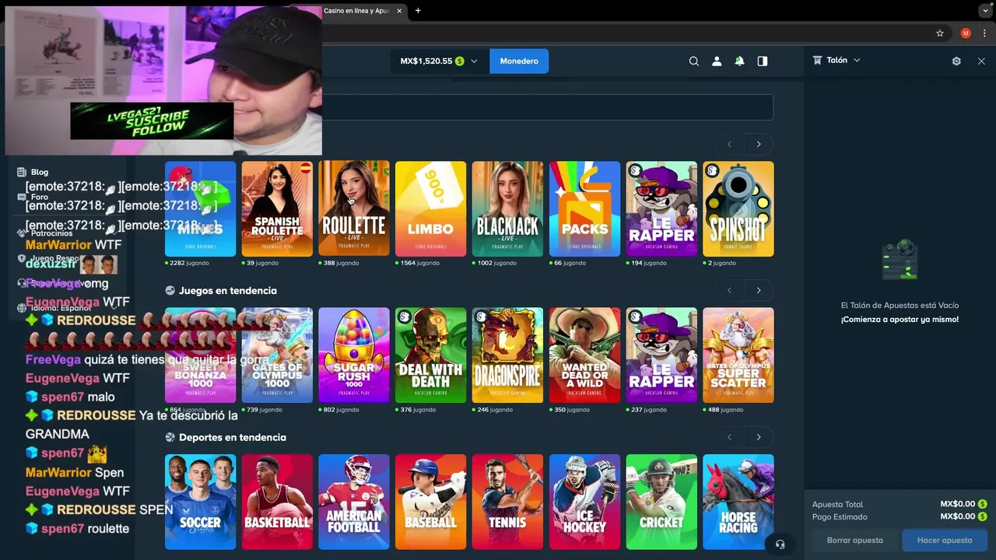Select the Cricket sport tile
This screenshot has height=560, width=996.
[661, 502]
